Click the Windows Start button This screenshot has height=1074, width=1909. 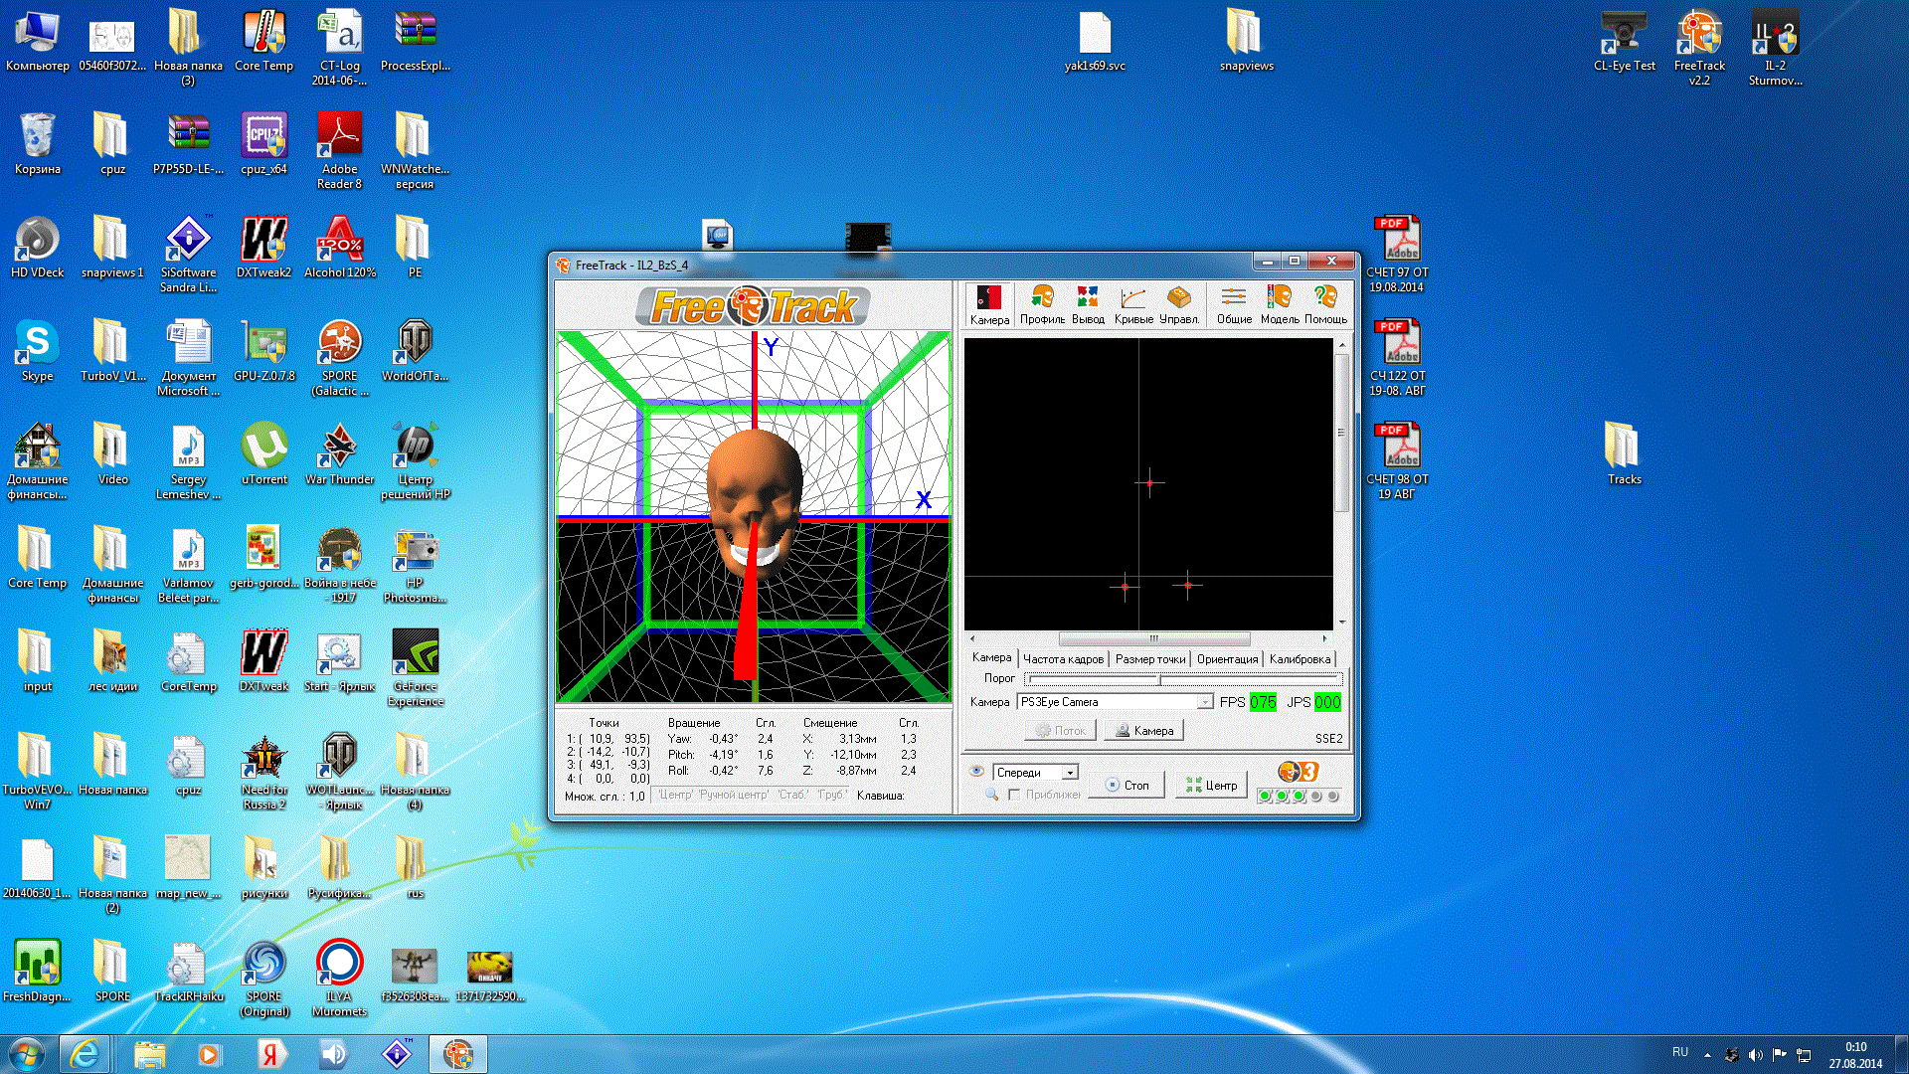coord(27,1054)
